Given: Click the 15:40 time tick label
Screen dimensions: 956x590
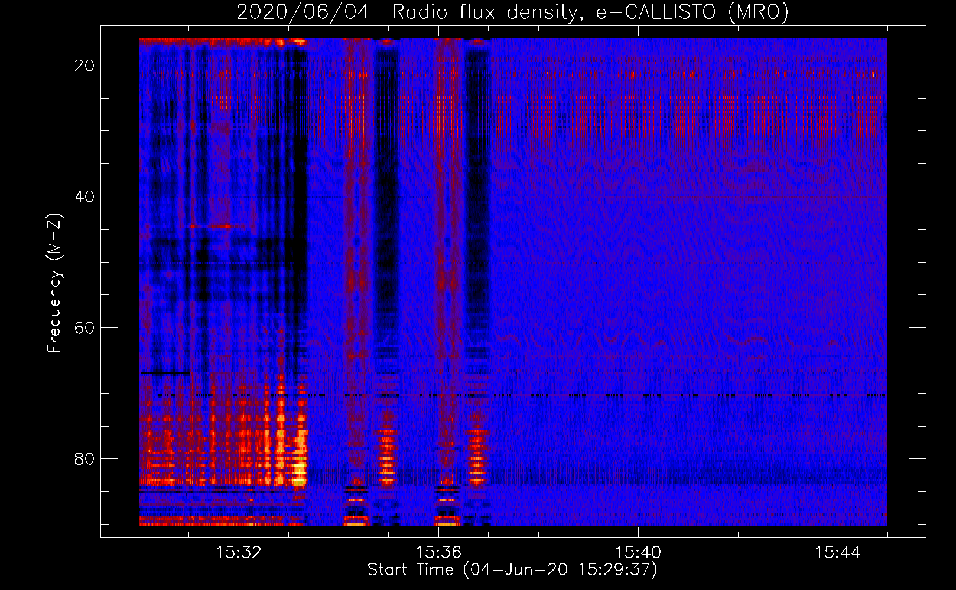Looking at the screenshot, I should [638, 553].
